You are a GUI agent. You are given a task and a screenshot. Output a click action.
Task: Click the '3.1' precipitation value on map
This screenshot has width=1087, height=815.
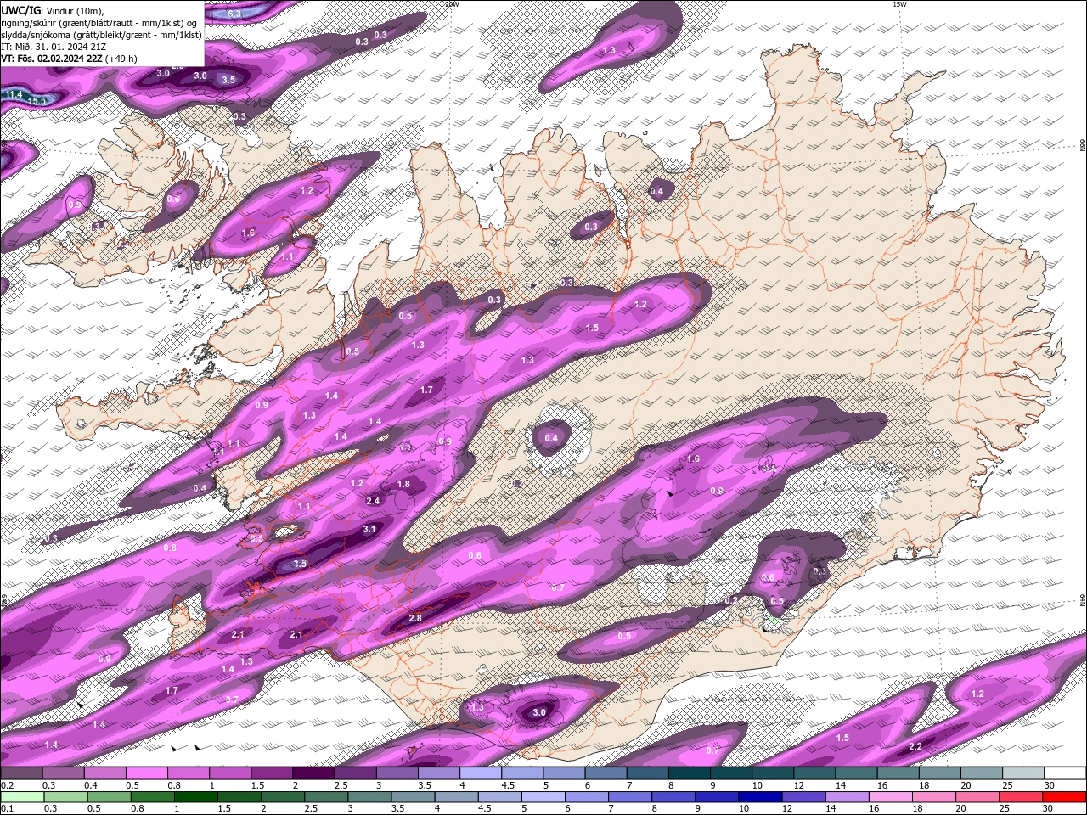[369, 529]
